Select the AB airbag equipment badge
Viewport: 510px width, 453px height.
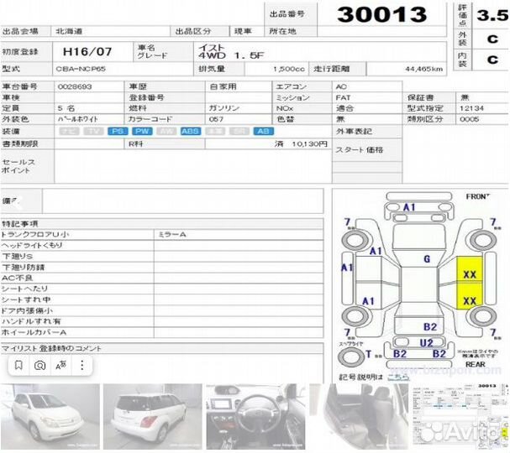pyautogui.click(x=264, y=131)
